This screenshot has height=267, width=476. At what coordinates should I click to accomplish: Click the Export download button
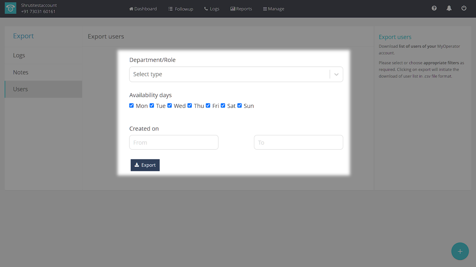pyautogui.click(x=145, y=165)
